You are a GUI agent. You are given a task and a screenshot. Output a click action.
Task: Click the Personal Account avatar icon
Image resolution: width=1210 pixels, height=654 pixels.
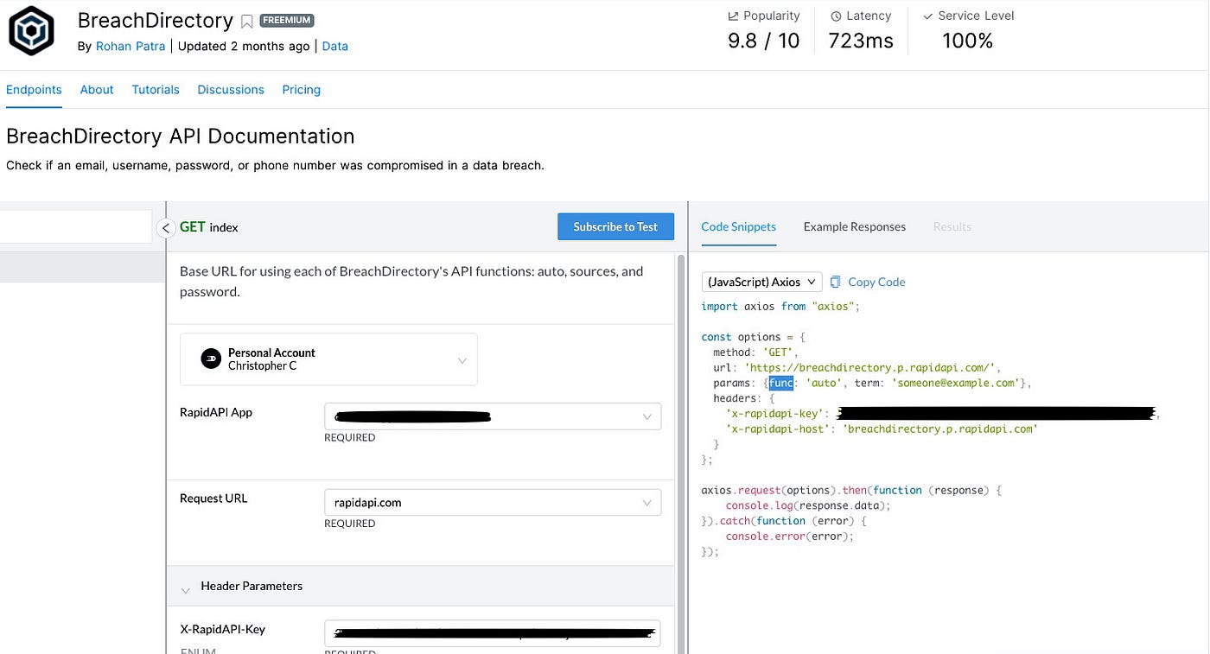[x=211, y=359]
